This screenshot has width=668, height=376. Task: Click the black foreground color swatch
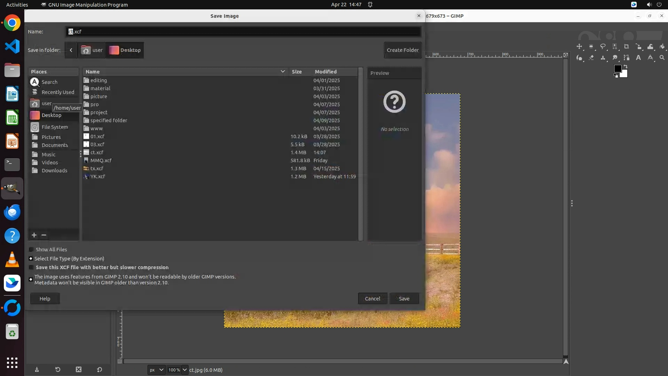point(618,69)
